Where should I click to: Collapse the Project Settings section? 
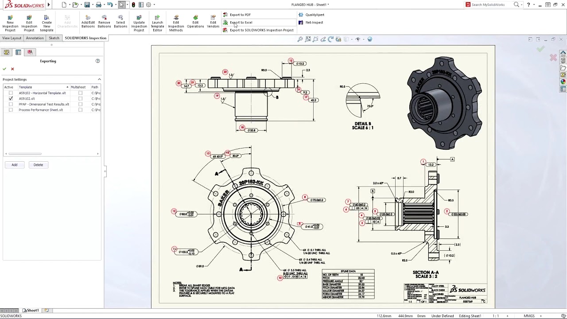pos(99,79)
